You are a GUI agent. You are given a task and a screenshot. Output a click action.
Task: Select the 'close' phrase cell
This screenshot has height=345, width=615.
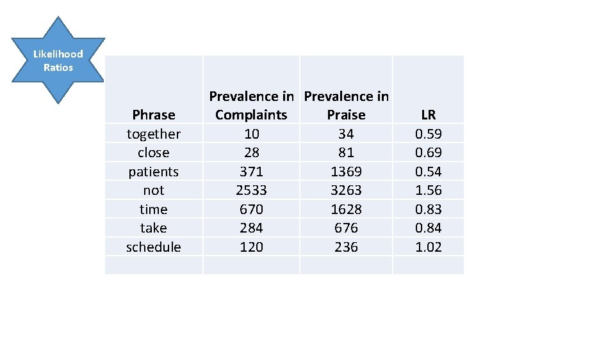pos(154,153)
